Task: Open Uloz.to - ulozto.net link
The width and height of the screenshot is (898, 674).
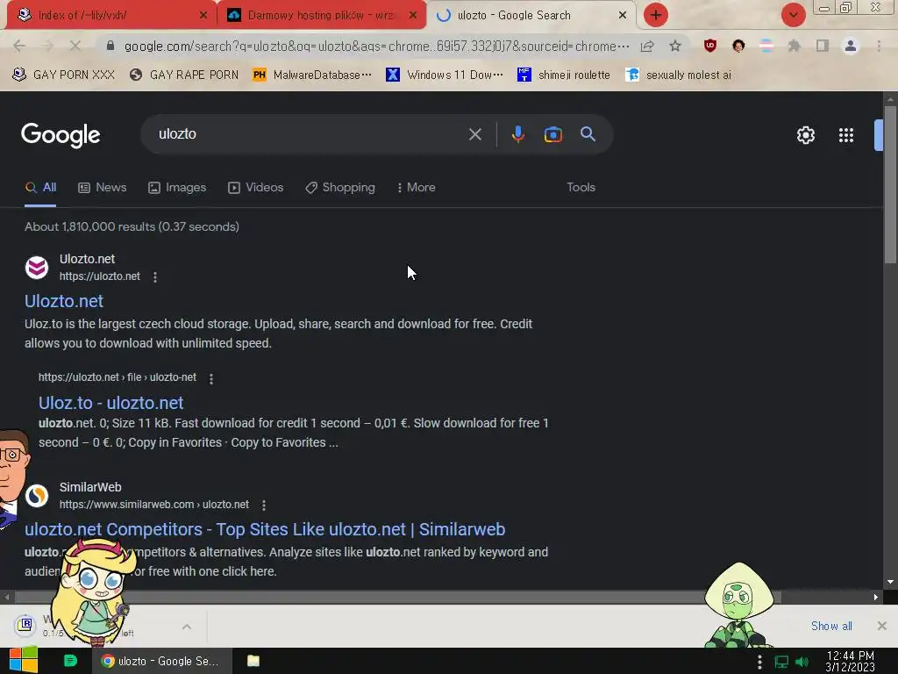Action: 110,403
